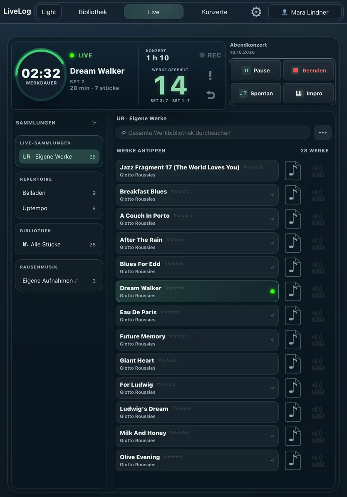Open the settings gear icon
347x497 pixels.
click(256, 12)
